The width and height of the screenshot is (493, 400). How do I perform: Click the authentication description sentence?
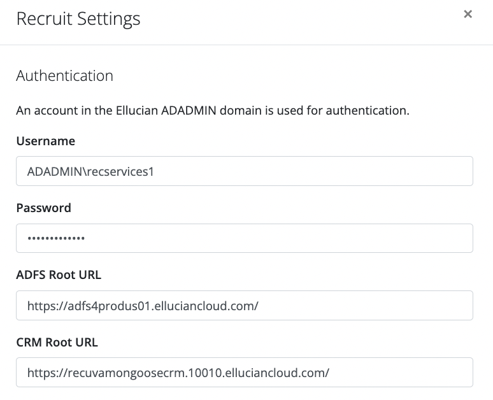(x=212, y=110)
